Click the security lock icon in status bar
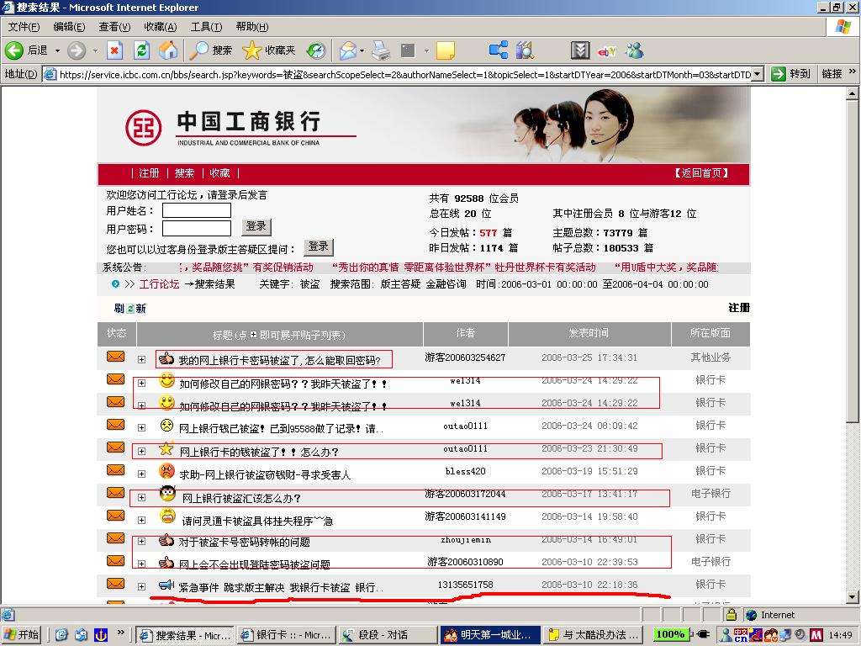Screen dimensions: 861x646 click(732, 614)
